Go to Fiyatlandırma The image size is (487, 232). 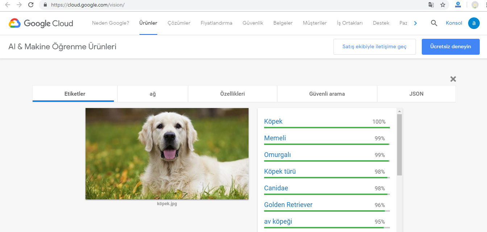tap(217, 23)
